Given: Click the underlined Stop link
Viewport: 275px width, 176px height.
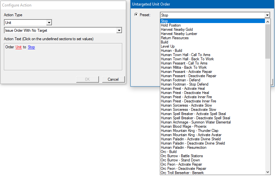Looking at the screenshot, I should 31,47.
